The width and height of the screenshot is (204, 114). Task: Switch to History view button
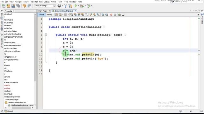[49, 15]
